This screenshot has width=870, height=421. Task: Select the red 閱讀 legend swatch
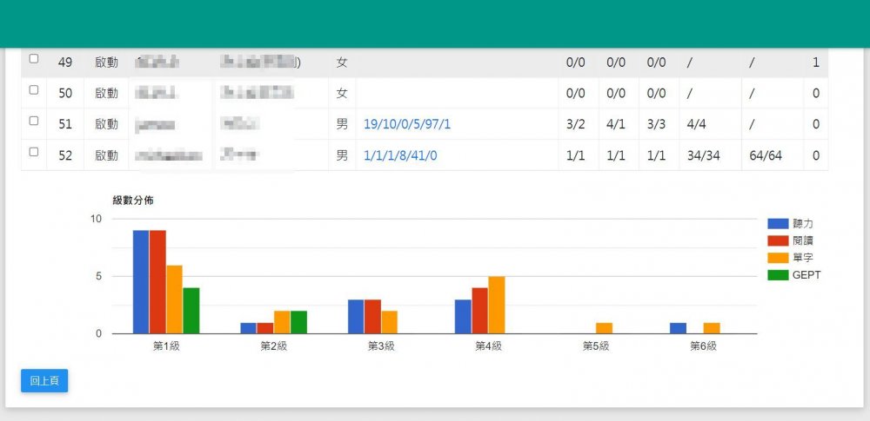(778, 240)
